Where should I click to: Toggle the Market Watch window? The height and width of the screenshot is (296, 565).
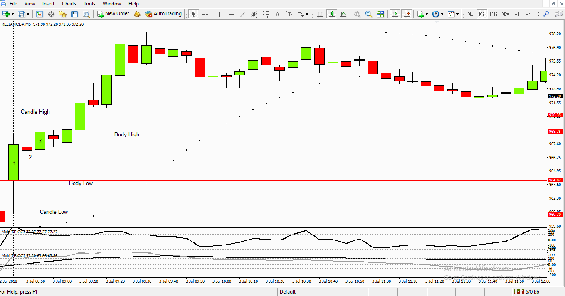[x=39, y=14]
